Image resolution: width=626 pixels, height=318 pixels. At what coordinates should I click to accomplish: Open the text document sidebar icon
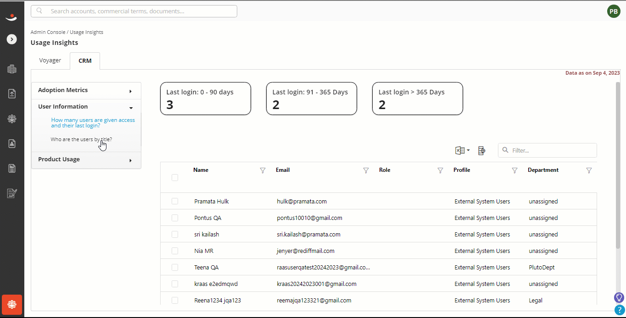pyautogui.click(x=12, y=168)
